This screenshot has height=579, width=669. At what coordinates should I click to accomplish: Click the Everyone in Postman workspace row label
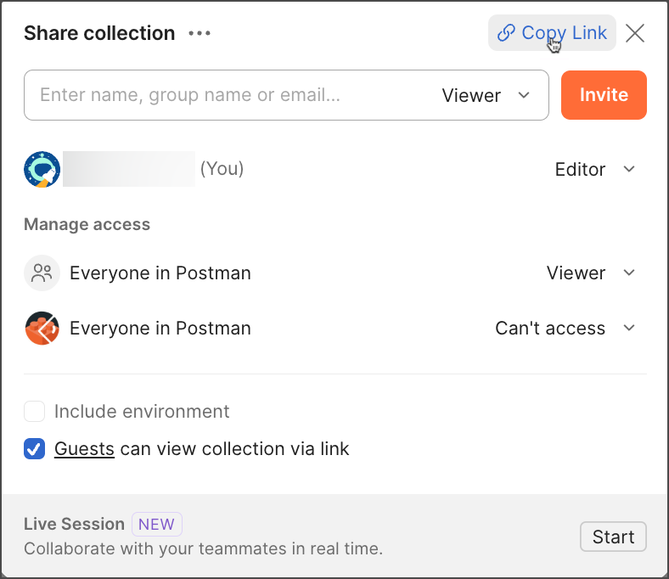point(160,273)
